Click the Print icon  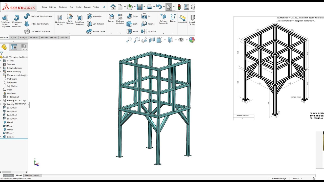[149, 7]
